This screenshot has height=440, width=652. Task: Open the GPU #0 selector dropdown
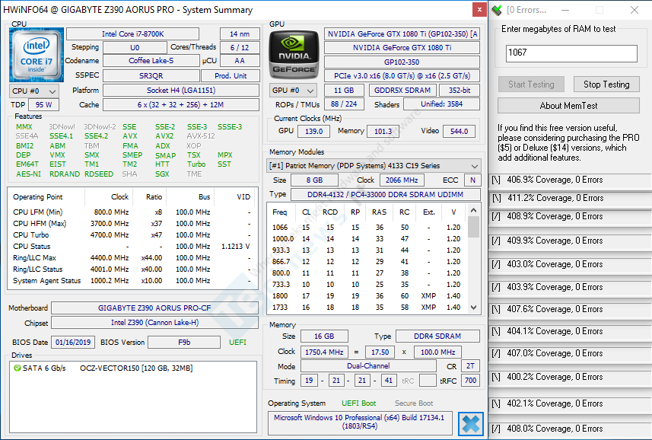click(291, 91)
